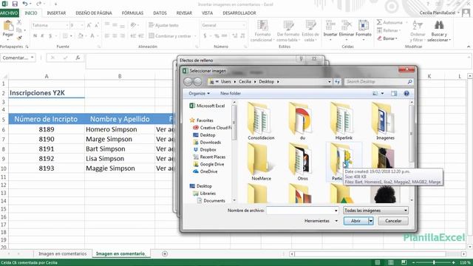This screenshot has width=473, height=266.
Task: Click Google Drive in navigation pane
Action: 212,164
